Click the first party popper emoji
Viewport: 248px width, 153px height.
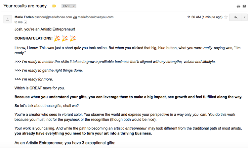coord(57,38)
